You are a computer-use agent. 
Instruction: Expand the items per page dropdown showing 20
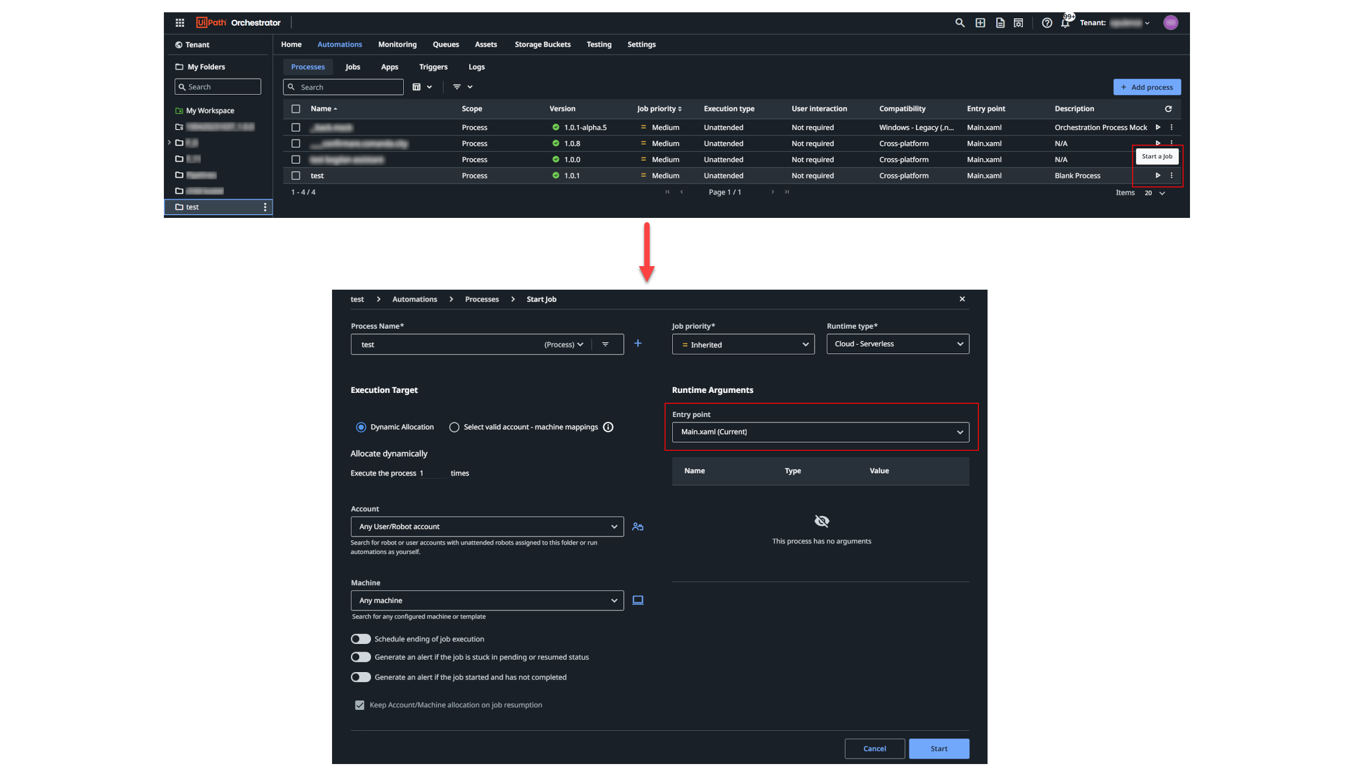1154,193
